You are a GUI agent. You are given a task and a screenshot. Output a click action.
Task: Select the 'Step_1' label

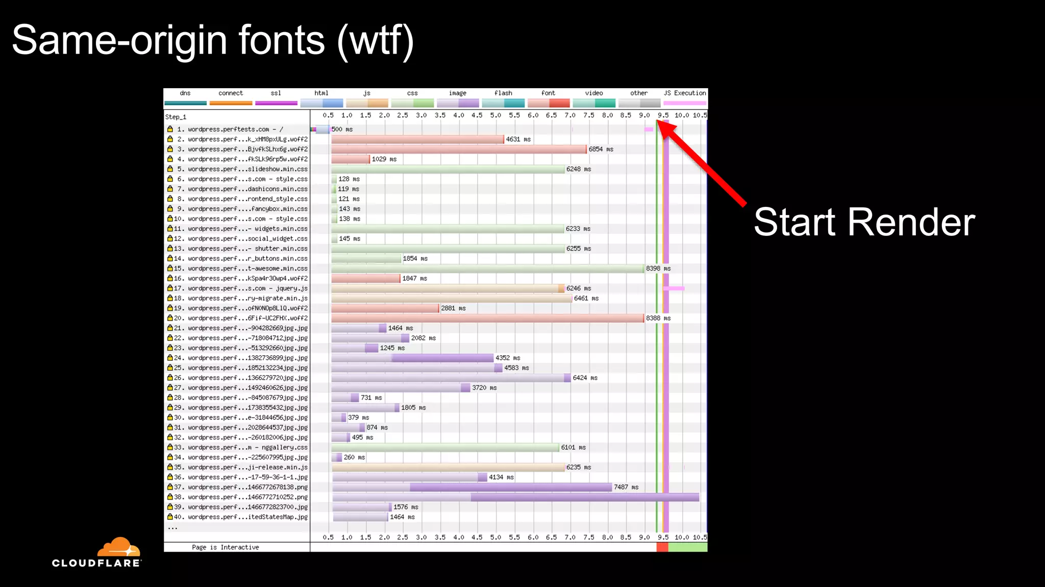[x=176, y=117]
